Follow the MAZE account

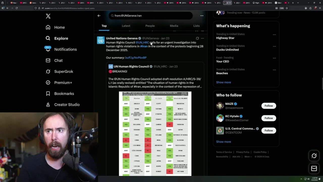coord(268,106)
